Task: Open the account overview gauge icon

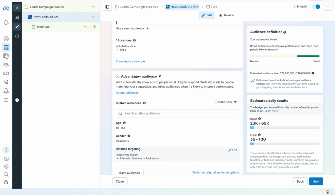Action: pyautogui.click(x=6, y=39)
